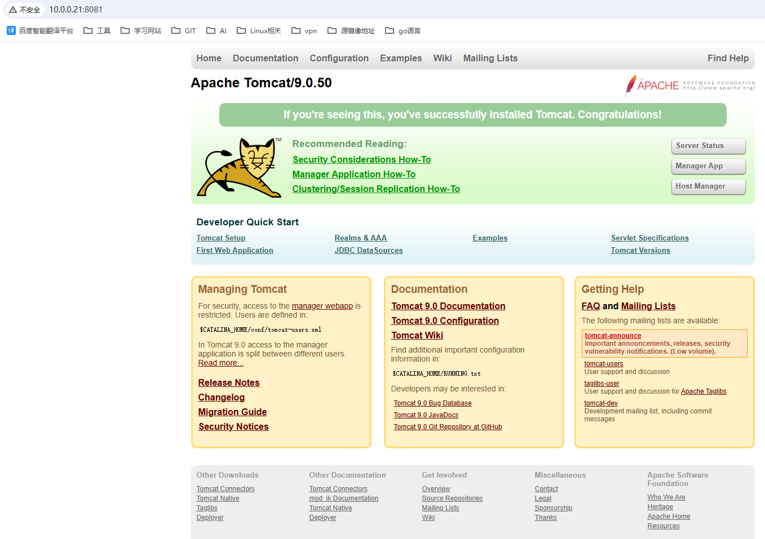The image size is (765, 539).
Task: Open Tomcat 9.0 Documentation link
Action: point(448,306)
